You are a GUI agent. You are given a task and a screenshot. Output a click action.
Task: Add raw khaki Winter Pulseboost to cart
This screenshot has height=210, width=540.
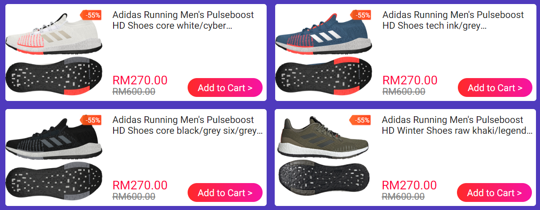pos(494,192)
